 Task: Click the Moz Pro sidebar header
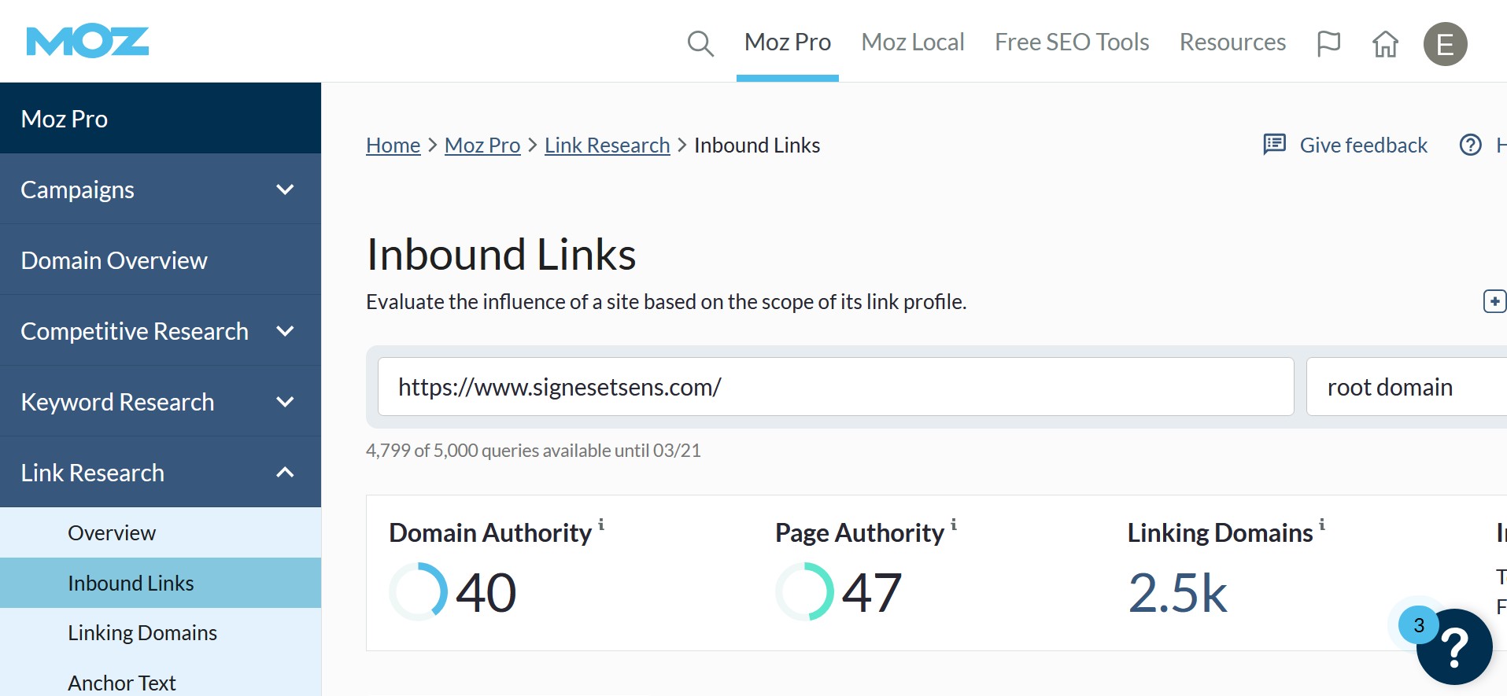click(x=161, y=119)
